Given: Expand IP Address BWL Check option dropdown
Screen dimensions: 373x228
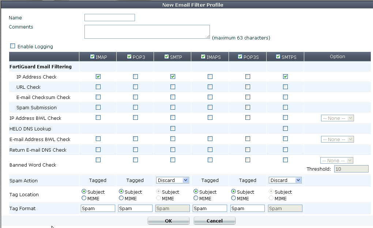Looking at the screenshot, I should pyautogui.click(x=337, y=118).
